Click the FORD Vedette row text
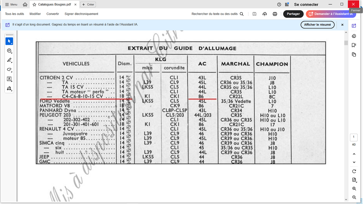This screenshot has height=204, width=363. point(55,101)
